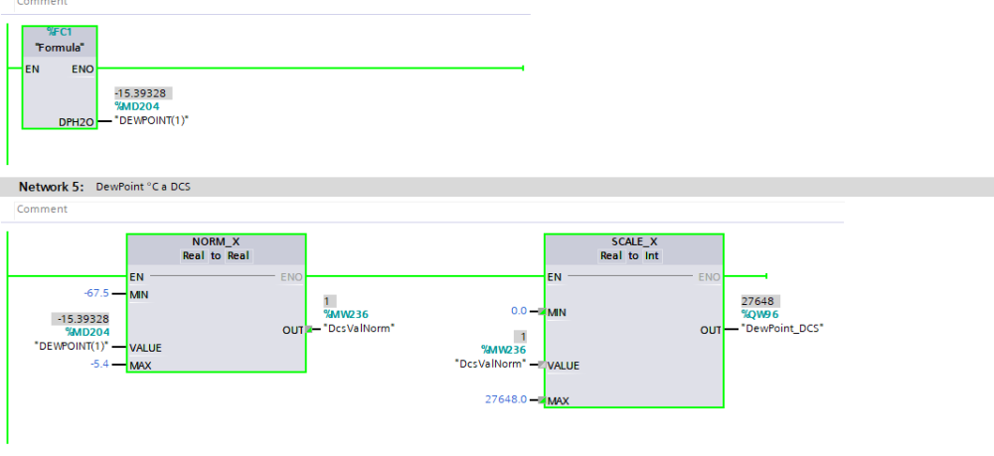Click the DPH2O output pin on Formula
The width and height of the screenshot is (994, 456).
tap(75, 120)
